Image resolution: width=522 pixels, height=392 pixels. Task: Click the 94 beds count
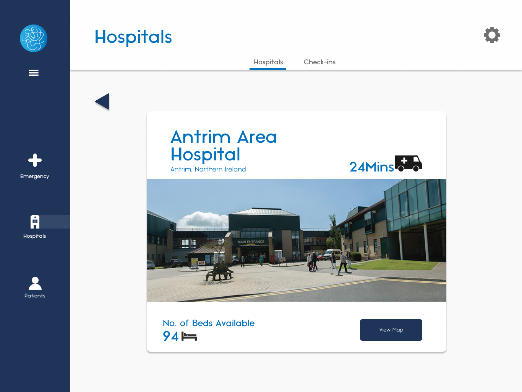pos(170,336)
